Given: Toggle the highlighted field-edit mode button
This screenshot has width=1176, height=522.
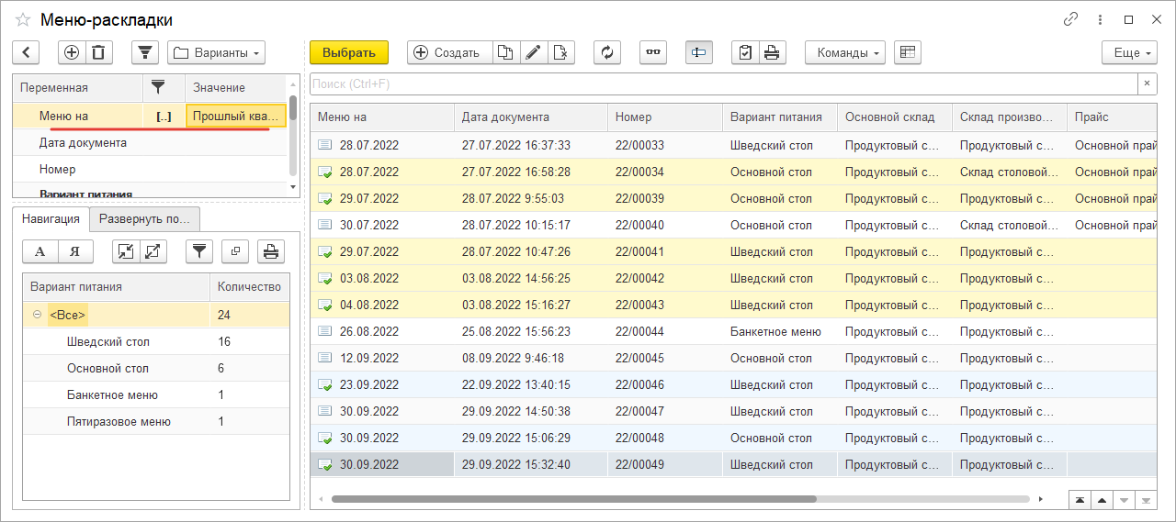Looking at the screenshot, I should [699, 52].
